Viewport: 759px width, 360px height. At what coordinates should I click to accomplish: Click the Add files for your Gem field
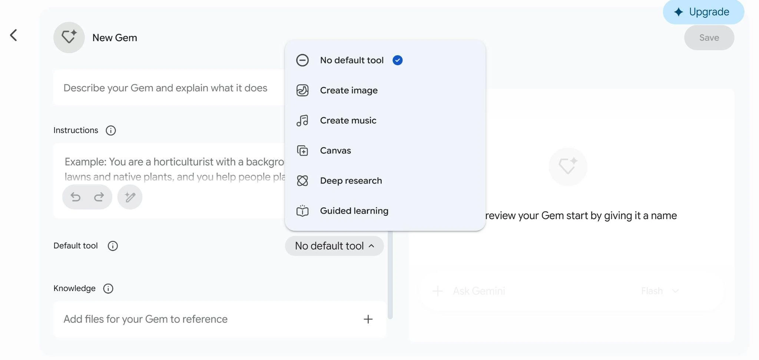[220, 319]
